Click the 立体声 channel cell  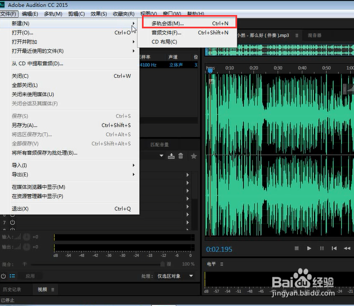[176, 65]
